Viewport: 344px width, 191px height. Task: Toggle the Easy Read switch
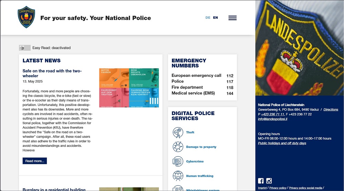pos(25,48)
